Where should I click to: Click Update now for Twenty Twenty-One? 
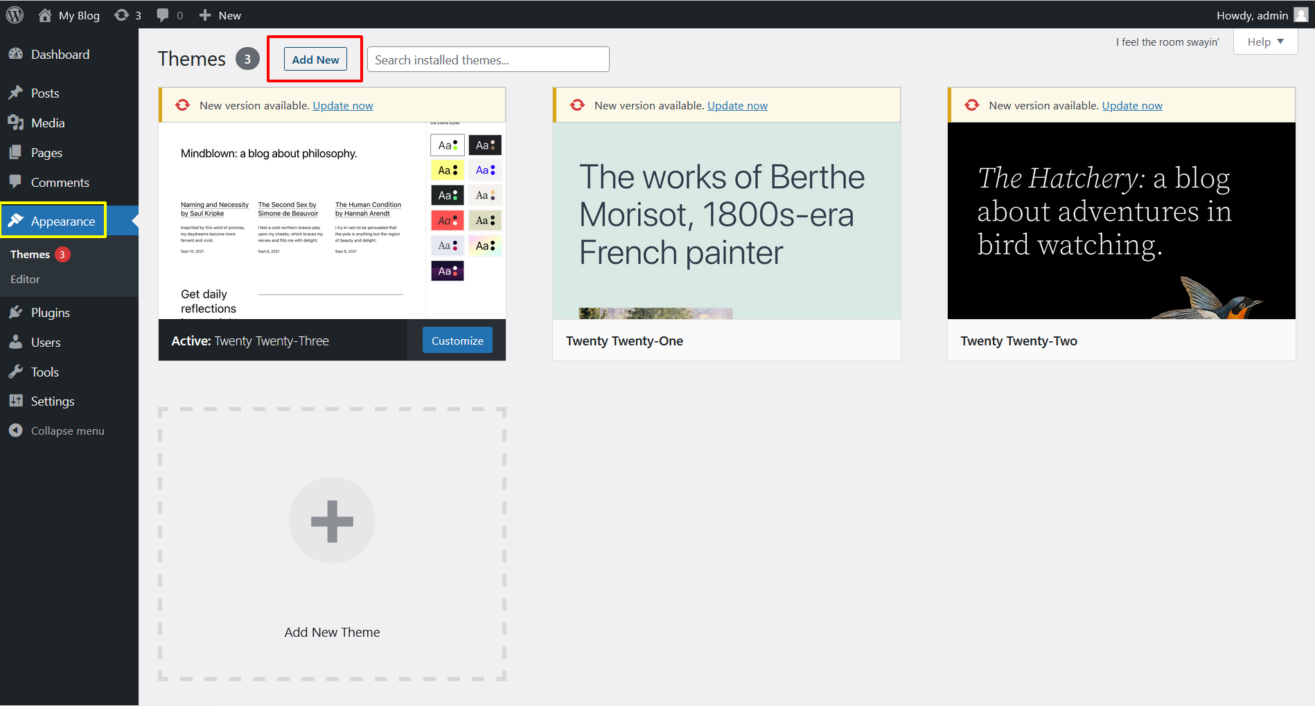click(x=737, y=106)
